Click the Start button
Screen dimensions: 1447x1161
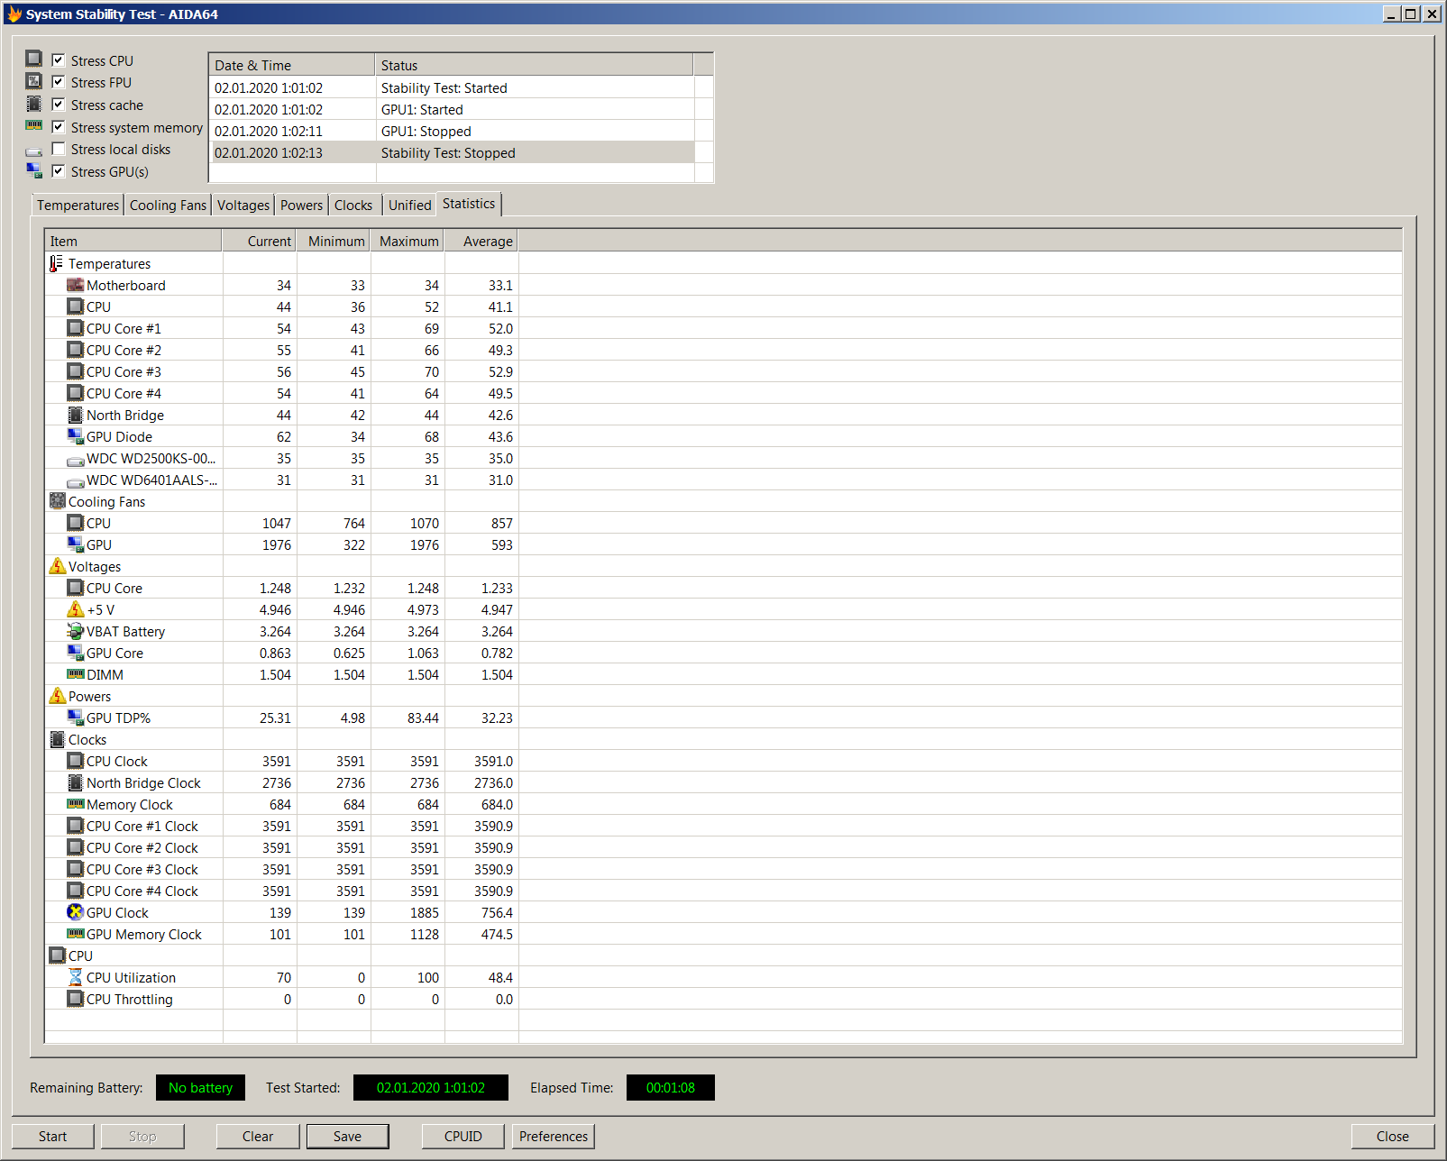pyautogui.click(x=52, y=1136)
